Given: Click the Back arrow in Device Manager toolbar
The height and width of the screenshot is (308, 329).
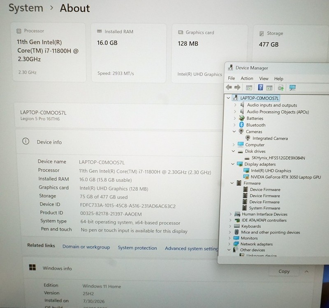Looking at the screenshot, I should (229, 87).
